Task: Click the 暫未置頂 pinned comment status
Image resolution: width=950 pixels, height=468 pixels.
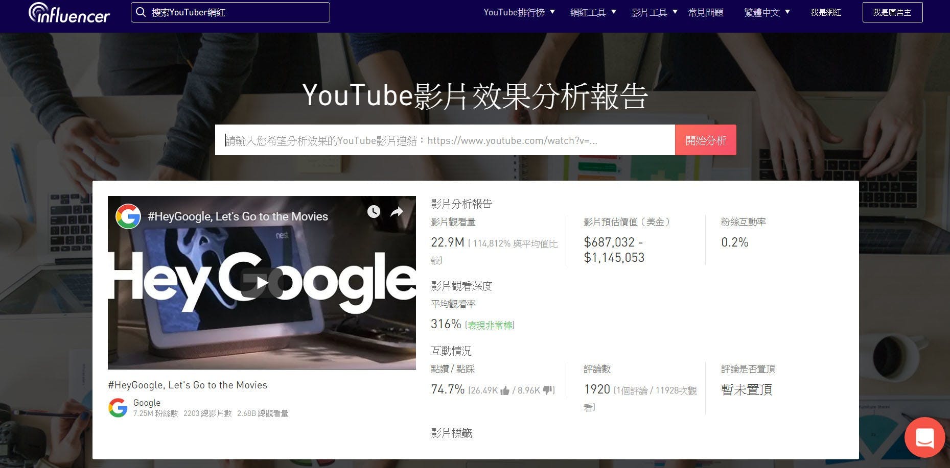Action: [x=747, y=389]
